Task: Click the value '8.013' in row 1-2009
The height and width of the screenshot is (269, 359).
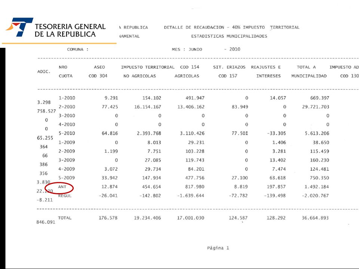Action: coord(154,142)
